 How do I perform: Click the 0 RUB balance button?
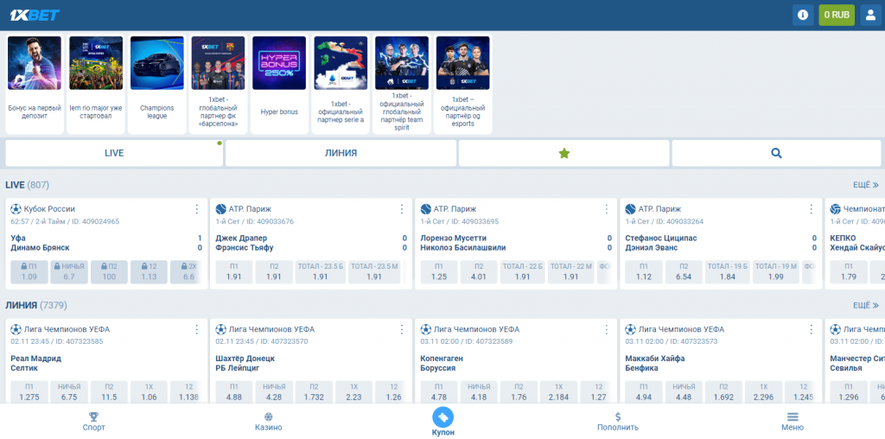(x=836, y=15)
